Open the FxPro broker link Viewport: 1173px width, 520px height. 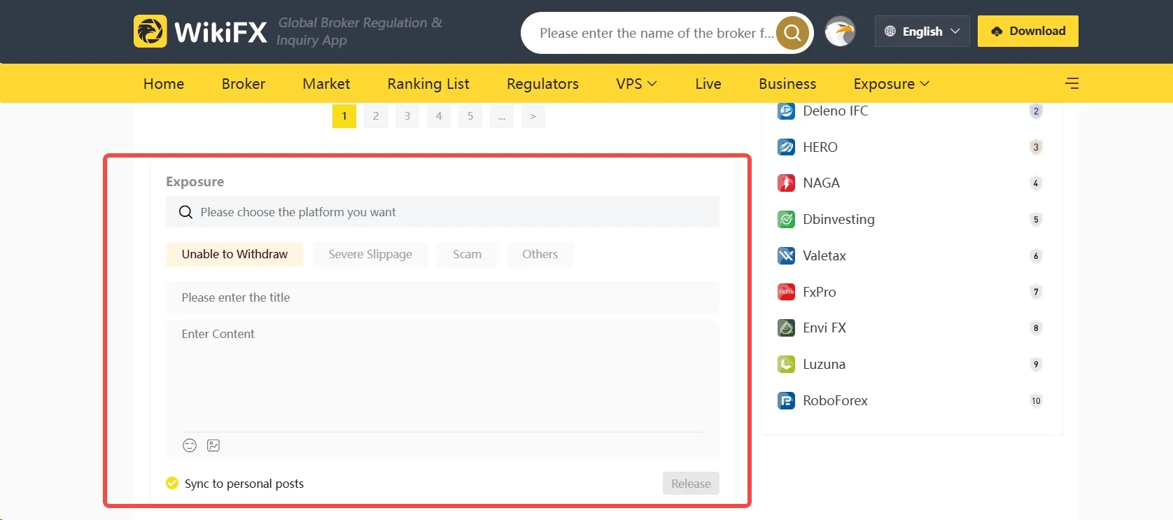point(820,292)
